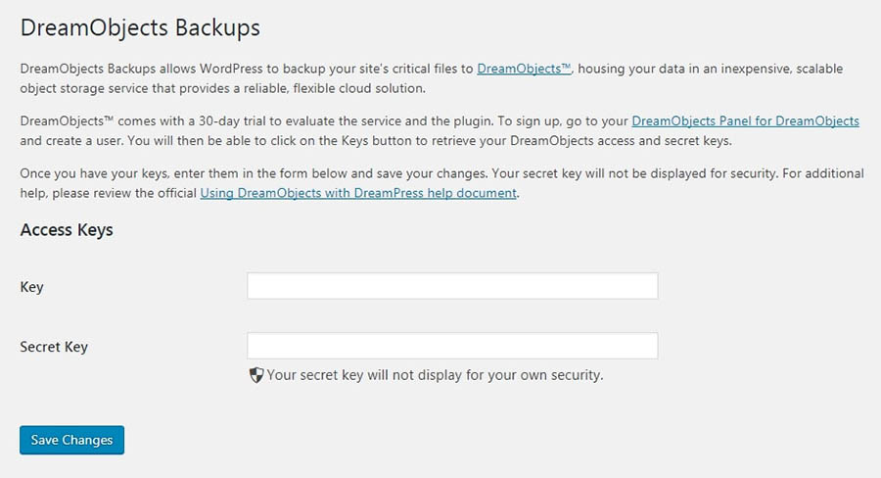Click the Key field label

(32, 287)
